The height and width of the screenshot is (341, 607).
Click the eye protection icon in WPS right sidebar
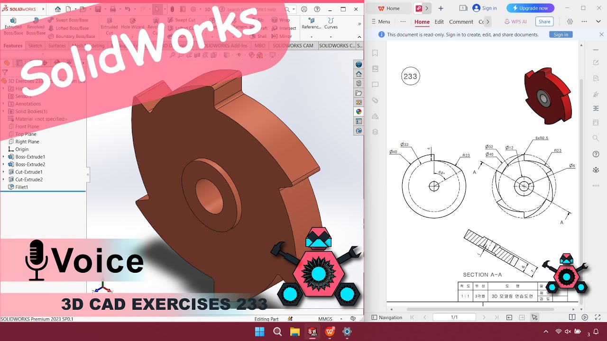tap(596, 170)
